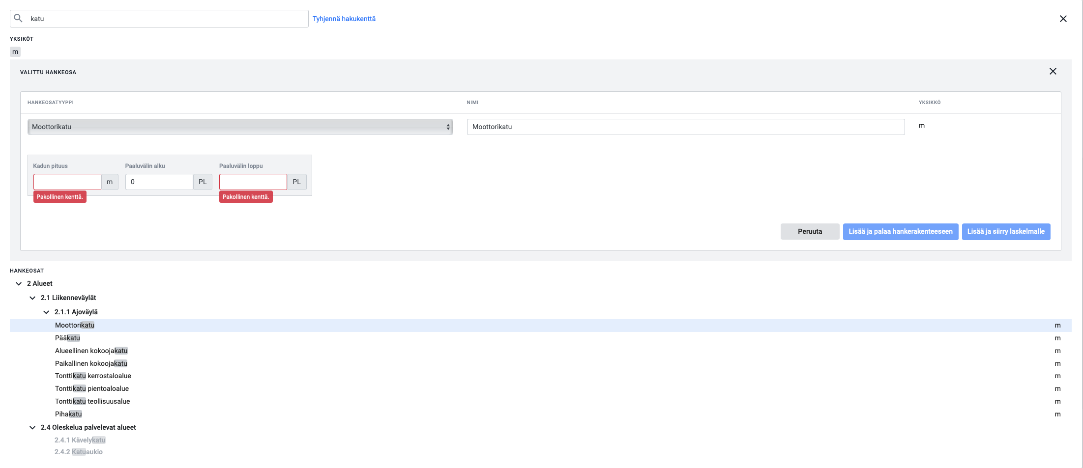Click the Pakollinen kenttä error under Paaluvälin loppu
Viewport: 1083px width, 468px height.
(246, 197)
